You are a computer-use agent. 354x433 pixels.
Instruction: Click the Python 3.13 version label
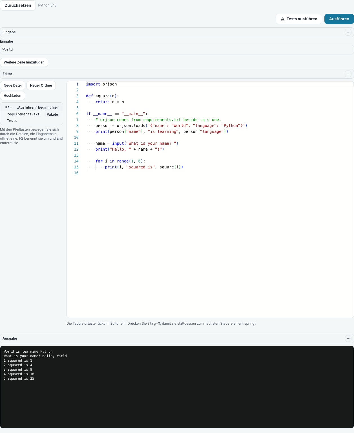click(47, 5)
